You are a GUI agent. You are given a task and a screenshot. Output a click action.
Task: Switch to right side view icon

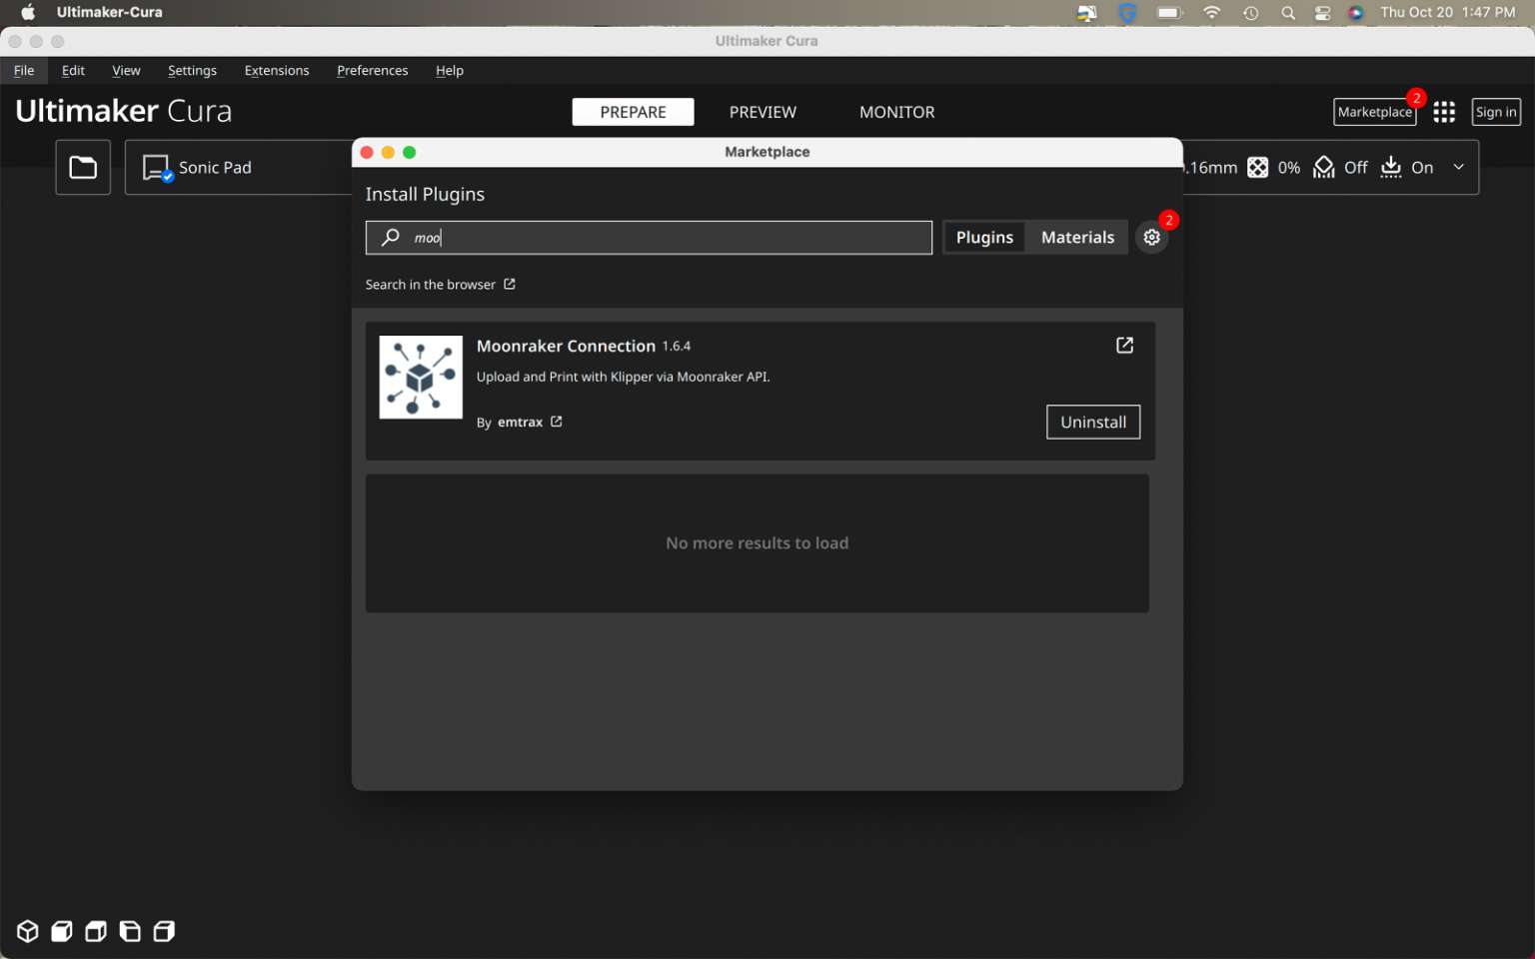click(164, 931)
